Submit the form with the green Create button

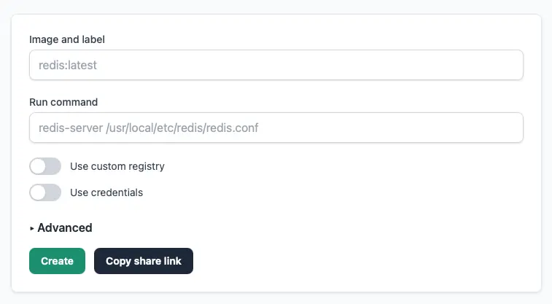(x=57, y=261)
